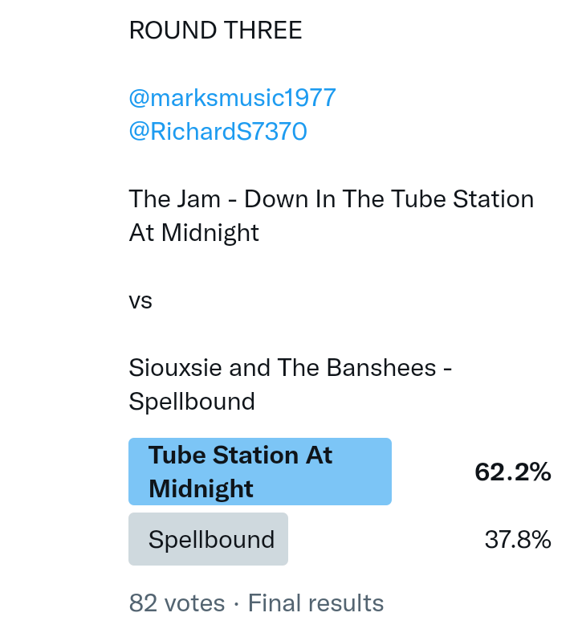This screenshot has height=625, width=578.
Task: Click "At Midnight" in the tweet body
Action: tap(193, 233)
